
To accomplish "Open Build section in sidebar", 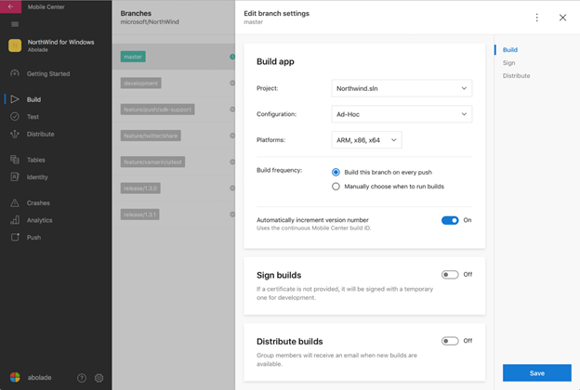I will [x=33, y=99].
